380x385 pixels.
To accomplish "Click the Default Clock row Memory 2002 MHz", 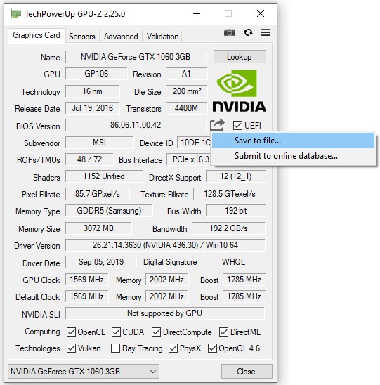I will coord(166,296).
